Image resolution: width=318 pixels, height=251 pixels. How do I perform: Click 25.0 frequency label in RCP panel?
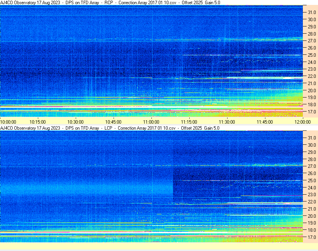tap(312, 55)
